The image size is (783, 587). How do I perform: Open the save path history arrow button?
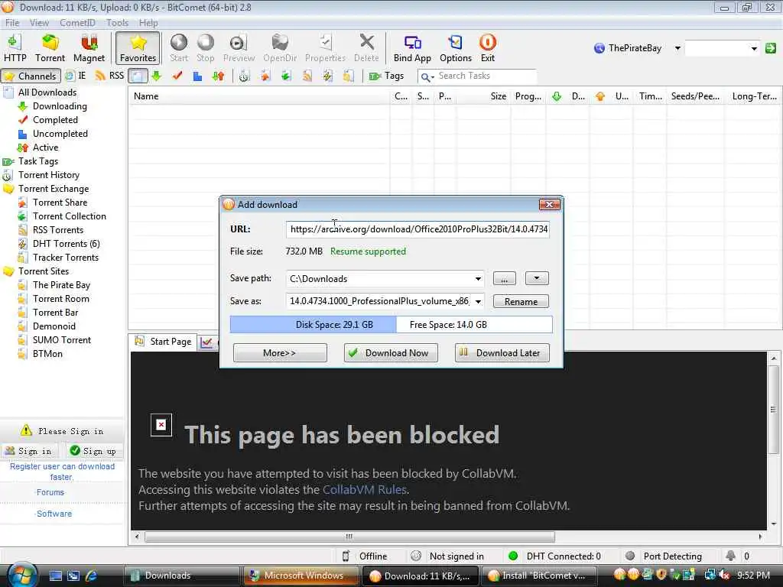click(x=537, y=278)
